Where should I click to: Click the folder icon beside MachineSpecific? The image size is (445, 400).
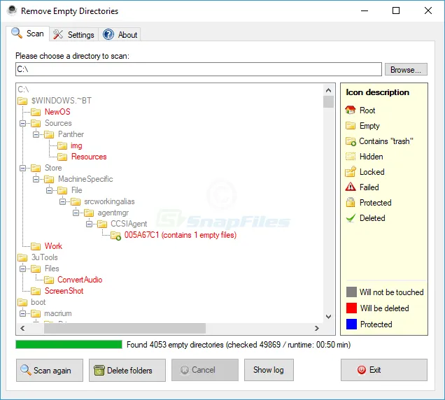(49, 179)
